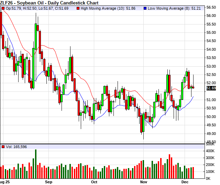Click the red High Moving Average swatch
The width and height of the screenshot is (220, 185).
coord(78,8)
